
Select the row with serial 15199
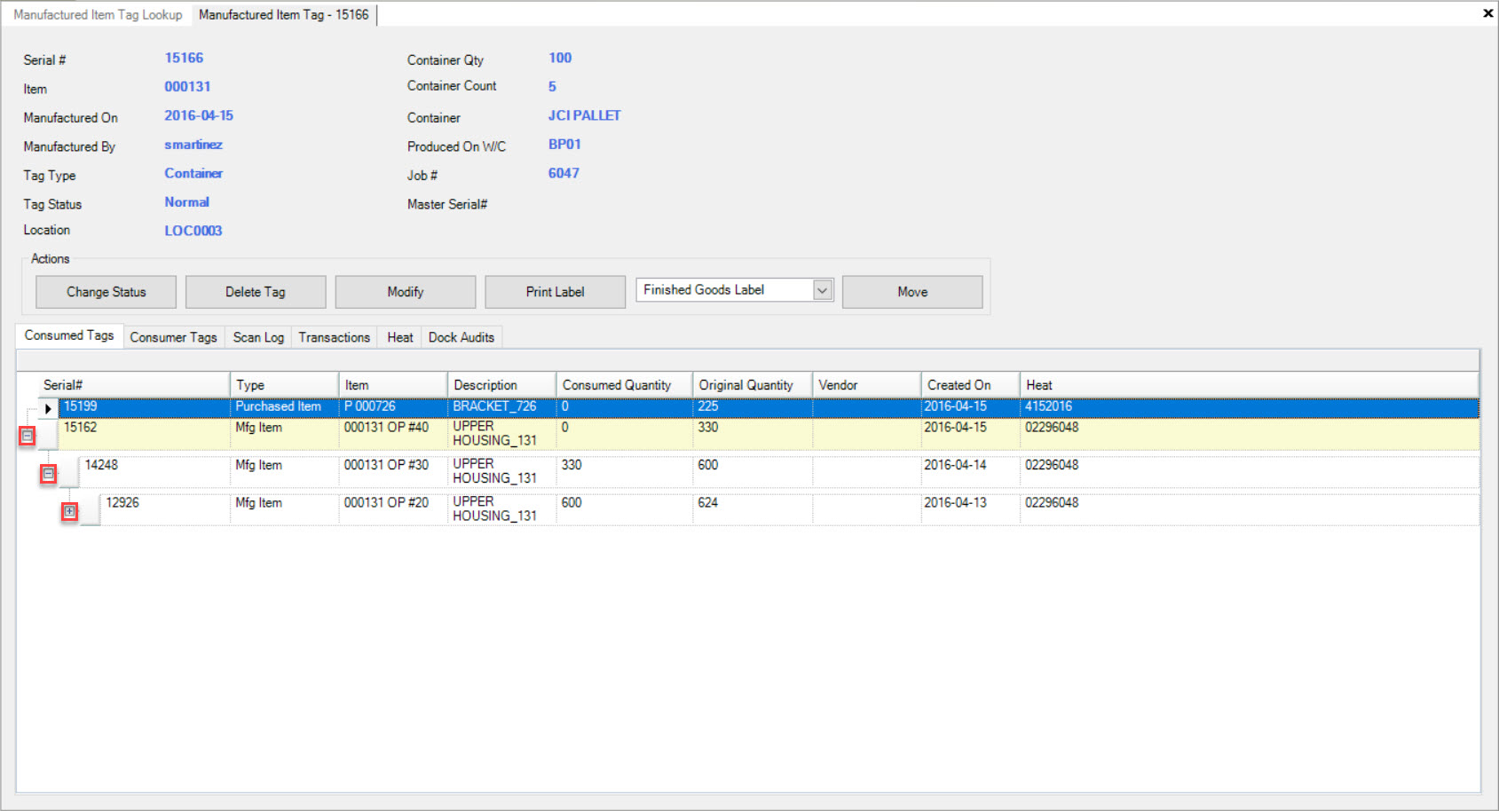point(769,407)
